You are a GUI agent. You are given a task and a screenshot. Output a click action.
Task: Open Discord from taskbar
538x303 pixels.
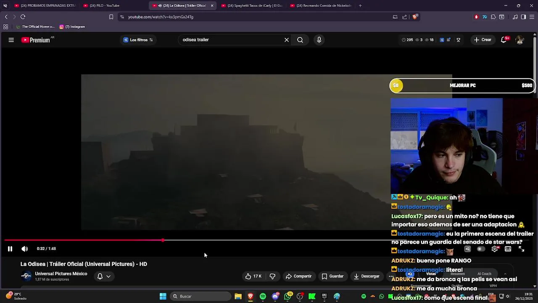pos(275,296)
